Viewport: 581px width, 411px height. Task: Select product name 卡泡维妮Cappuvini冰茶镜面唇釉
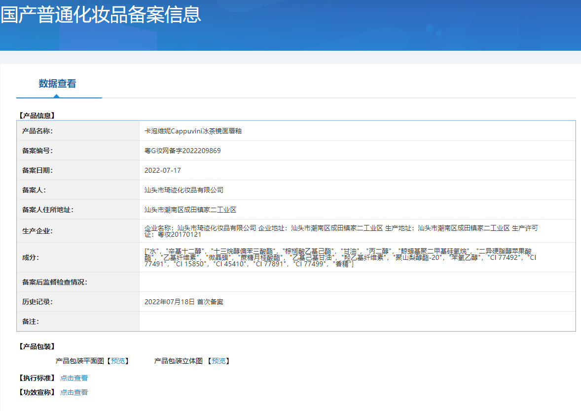[x=193, y=131]
